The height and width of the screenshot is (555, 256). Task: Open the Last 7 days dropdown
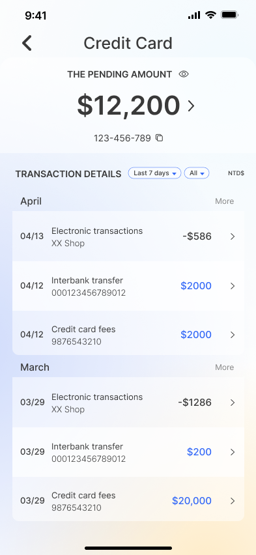(x=155, y=173)
